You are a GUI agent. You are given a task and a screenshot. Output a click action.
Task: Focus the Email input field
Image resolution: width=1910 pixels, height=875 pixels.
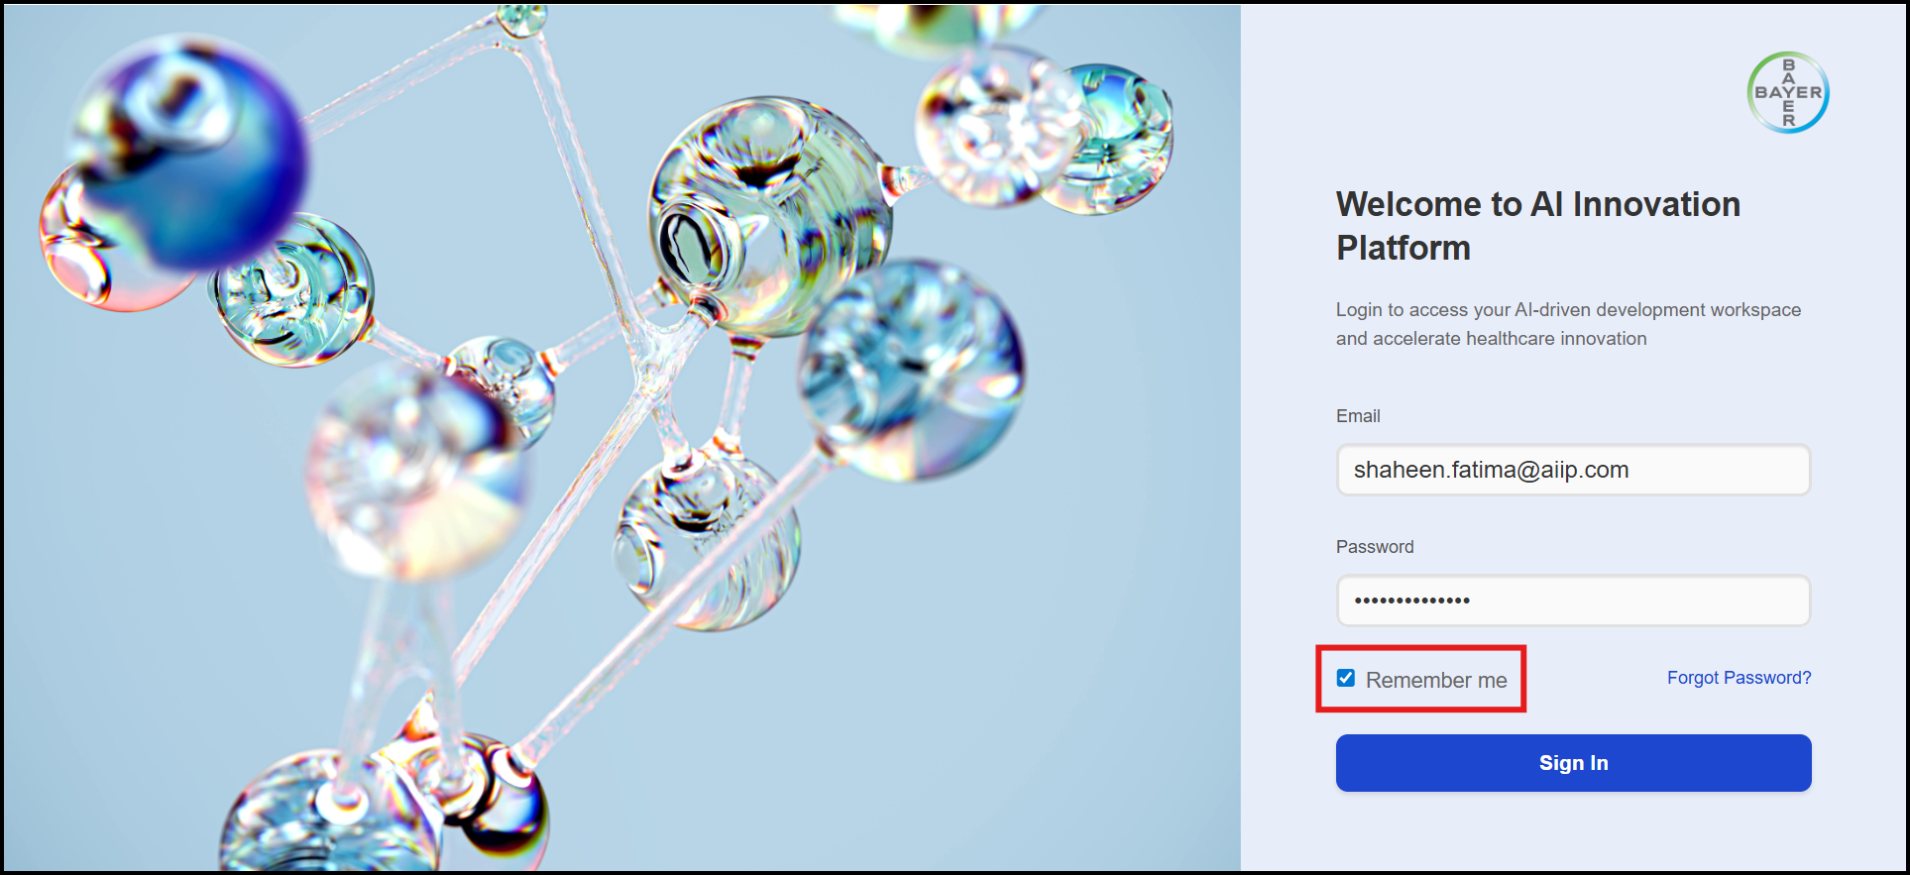(x=1573, y=470)
